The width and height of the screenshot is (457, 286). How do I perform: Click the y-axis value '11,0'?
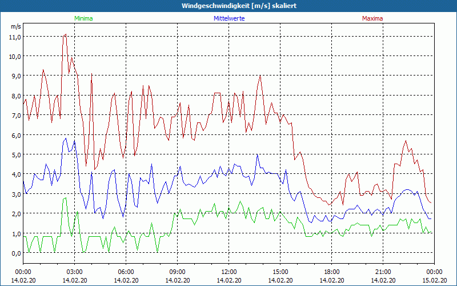coord(16,37)
